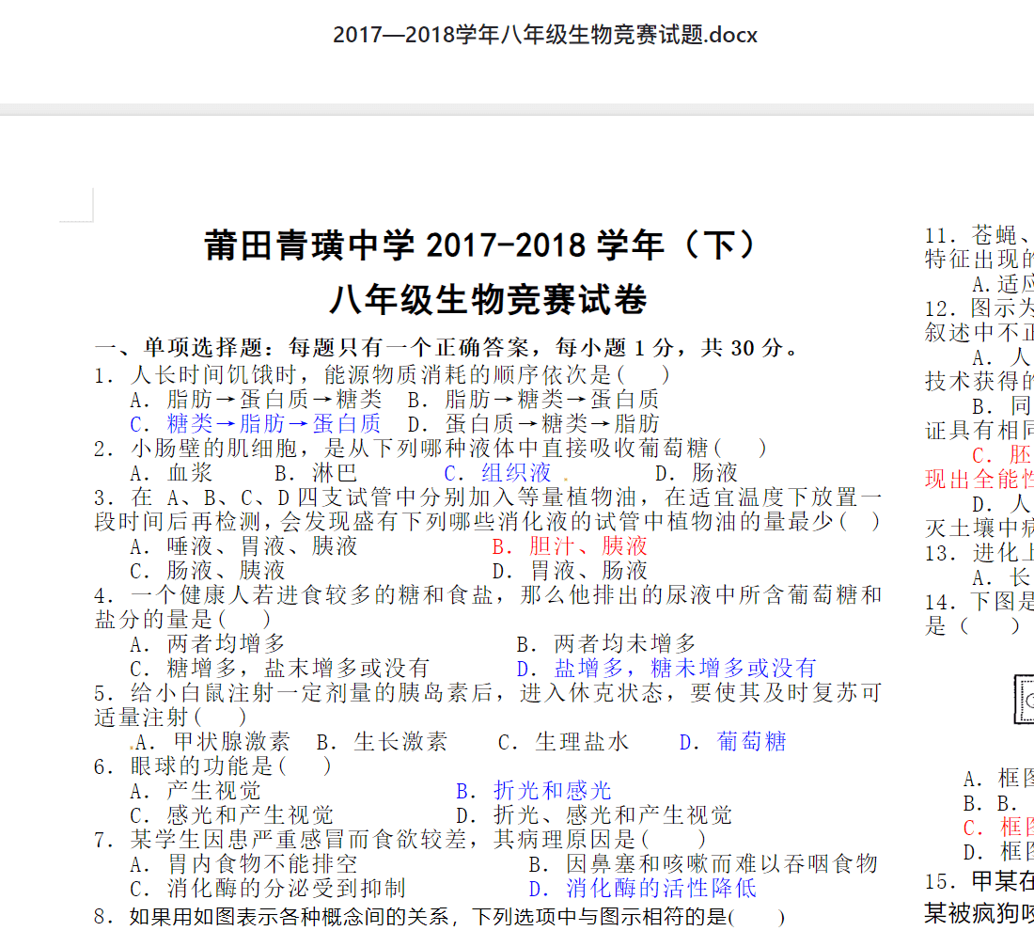Select option B 淋巴
Viewport: 1034px width, 931px height.
[316, 472]
